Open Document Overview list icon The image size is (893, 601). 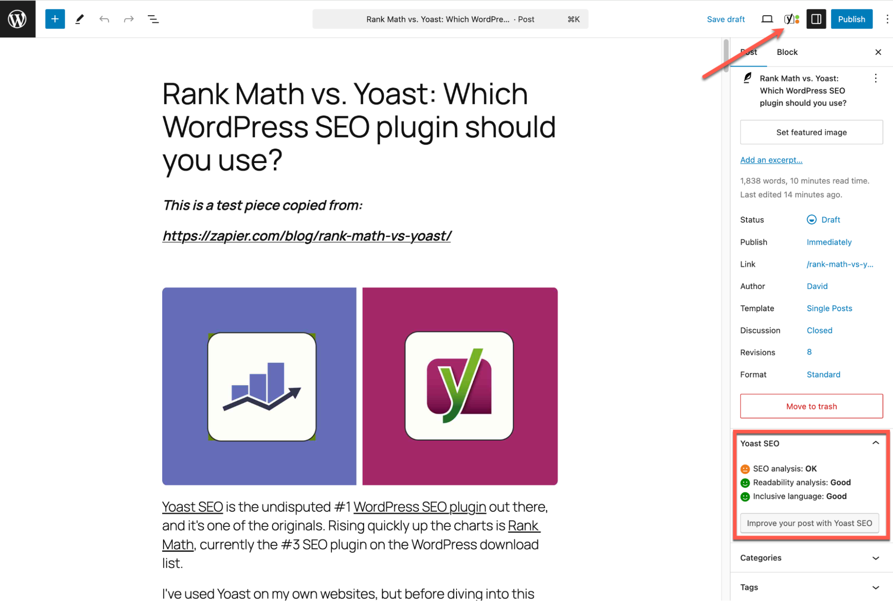pyautogui.click(x=153, y=19)
